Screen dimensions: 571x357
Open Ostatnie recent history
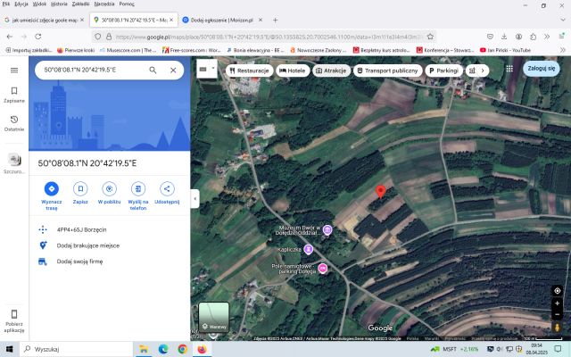pyautogui.click(x=14, y=123)
